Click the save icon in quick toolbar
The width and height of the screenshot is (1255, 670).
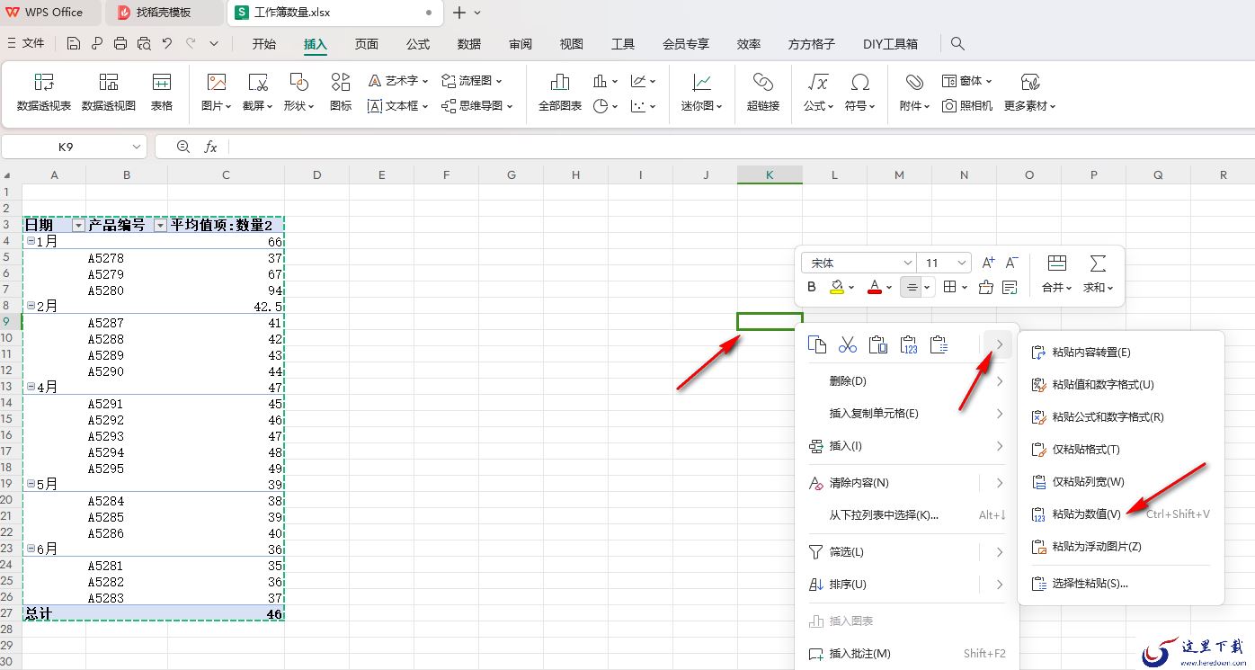(x=74, y=43)
